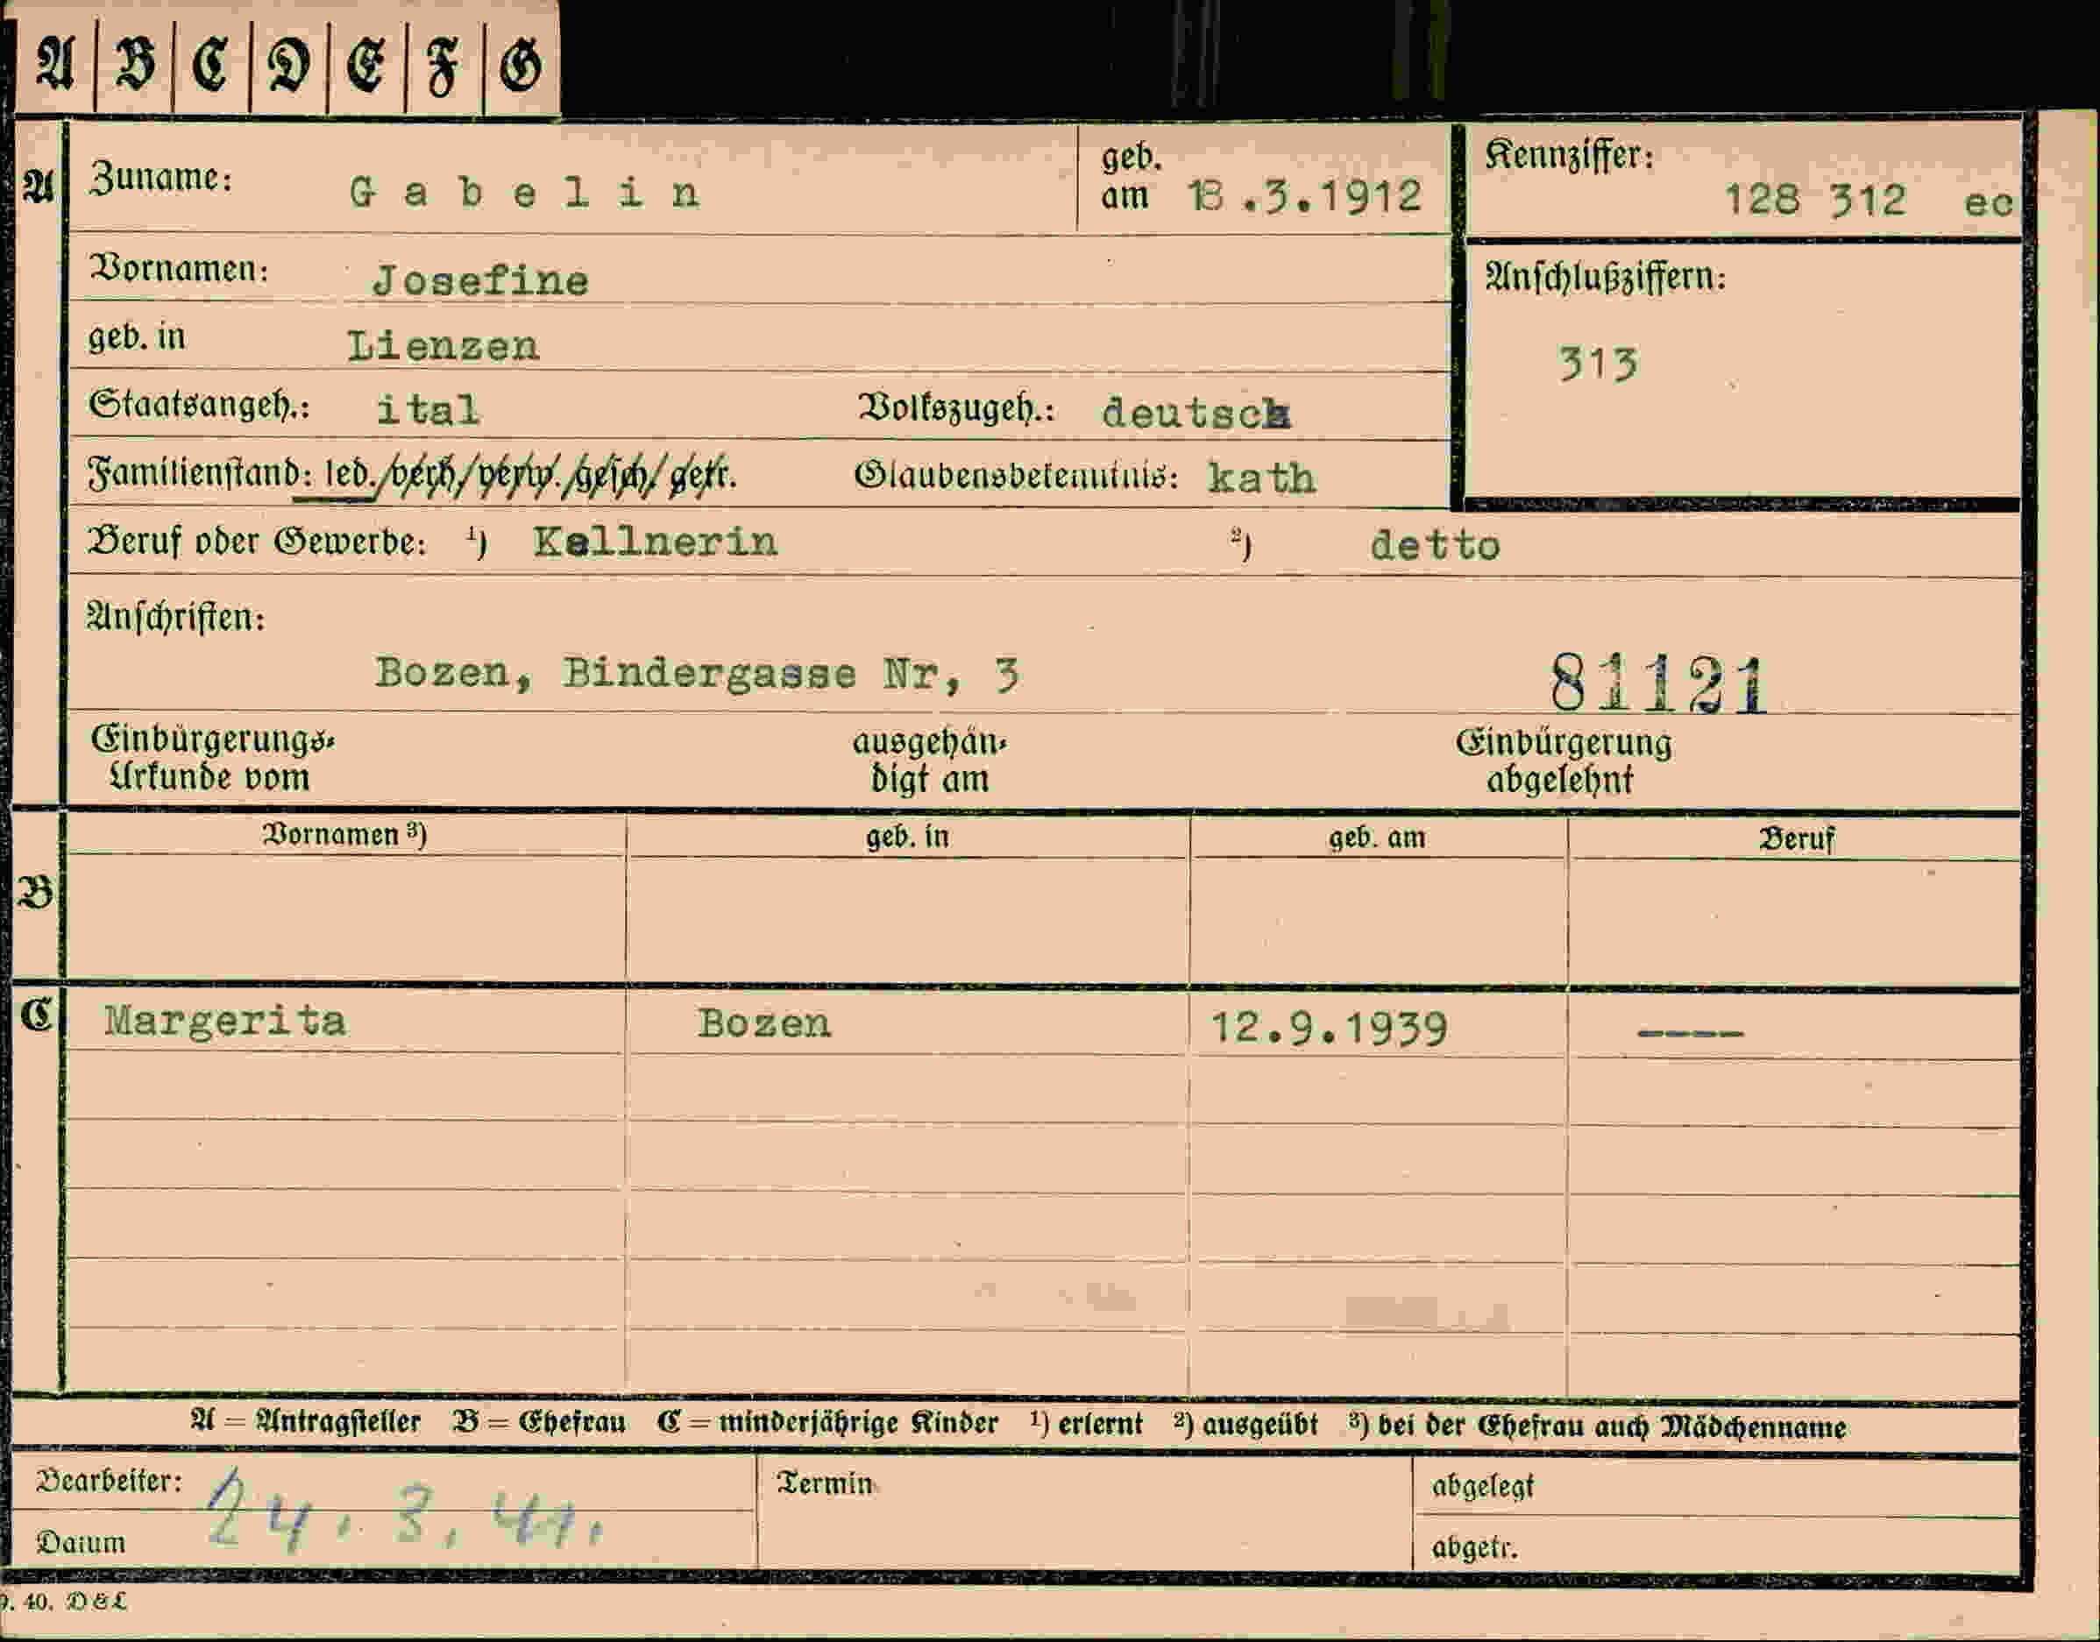Click the 'Anschriften:' label
This screenshot has width=2100, height=1642.
176,617
